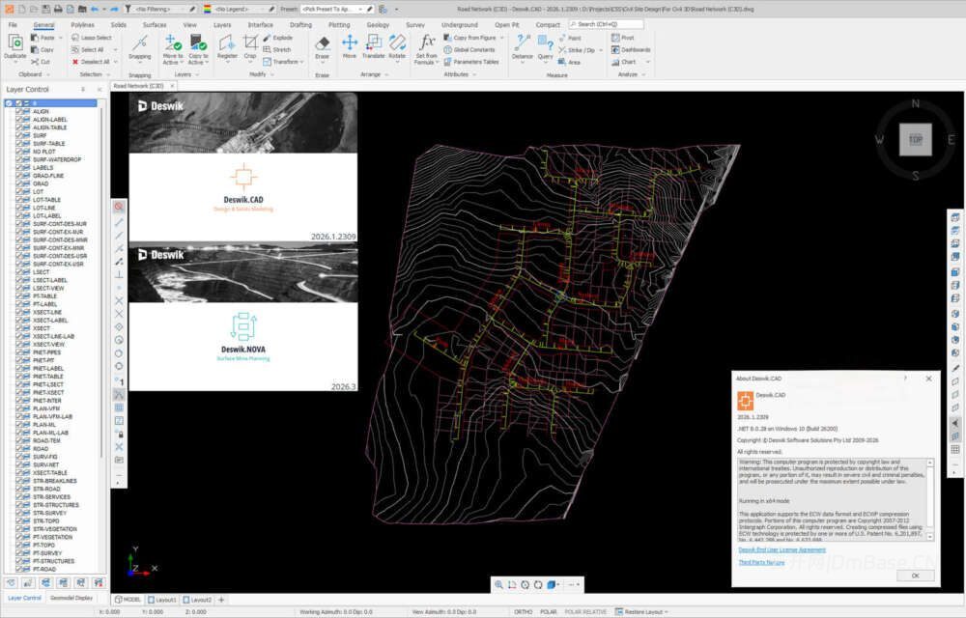Toggle ORTHO mode in status bar
This screenshot has width=966, height=618.
(x=523, y=612)
